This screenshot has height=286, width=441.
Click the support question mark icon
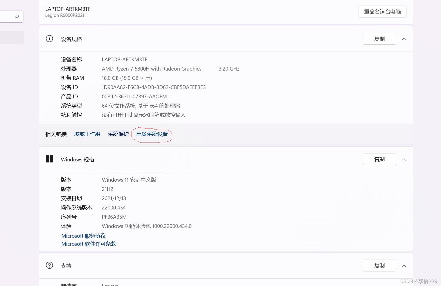49,265
